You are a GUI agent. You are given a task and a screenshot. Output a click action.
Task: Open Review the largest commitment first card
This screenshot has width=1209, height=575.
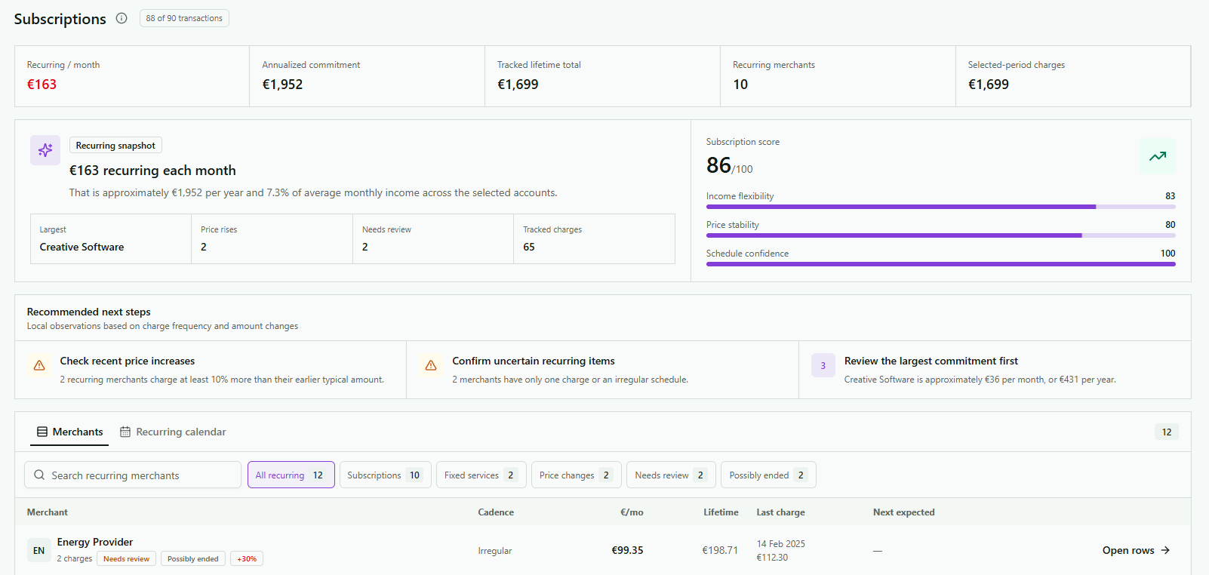[x=995, y=370]
